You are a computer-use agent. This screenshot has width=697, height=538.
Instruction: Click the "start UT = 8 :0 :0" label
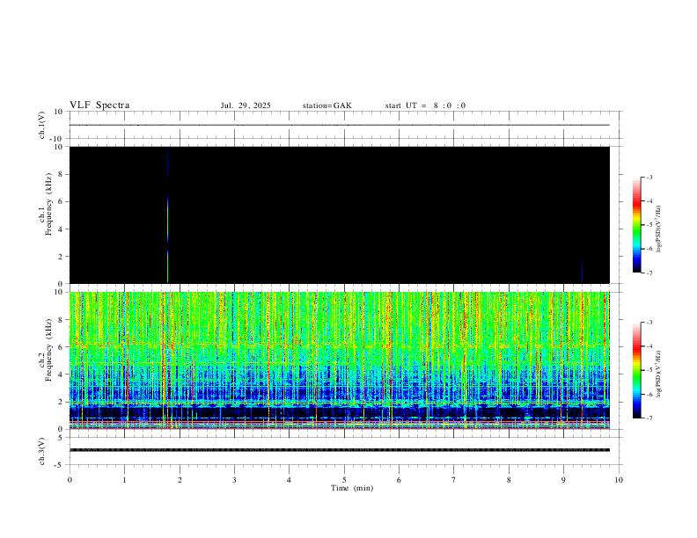pyautogui.click(x=425, y=105)
